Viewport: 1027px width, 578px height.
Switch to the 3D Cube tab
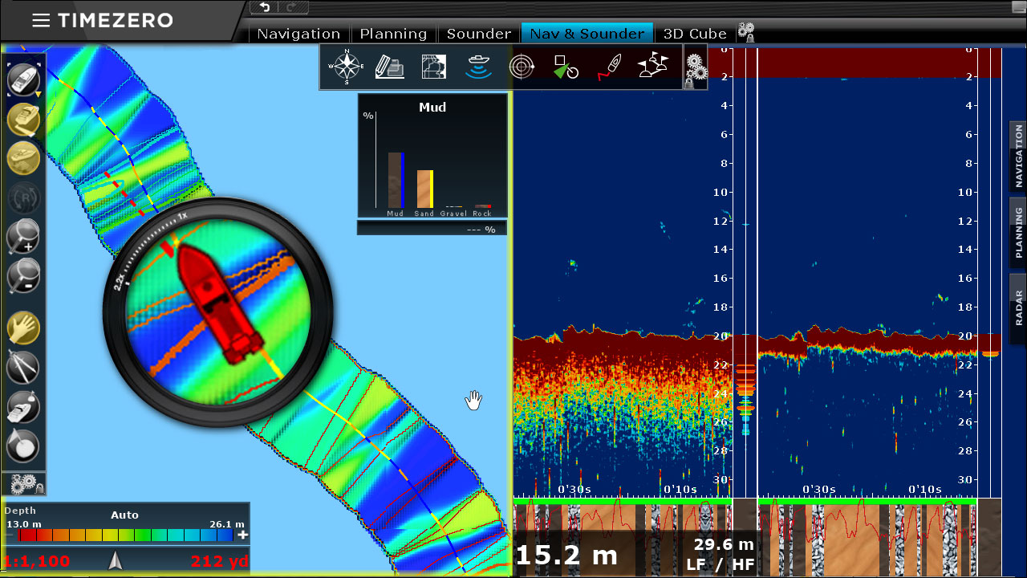[x=695, y=34]
